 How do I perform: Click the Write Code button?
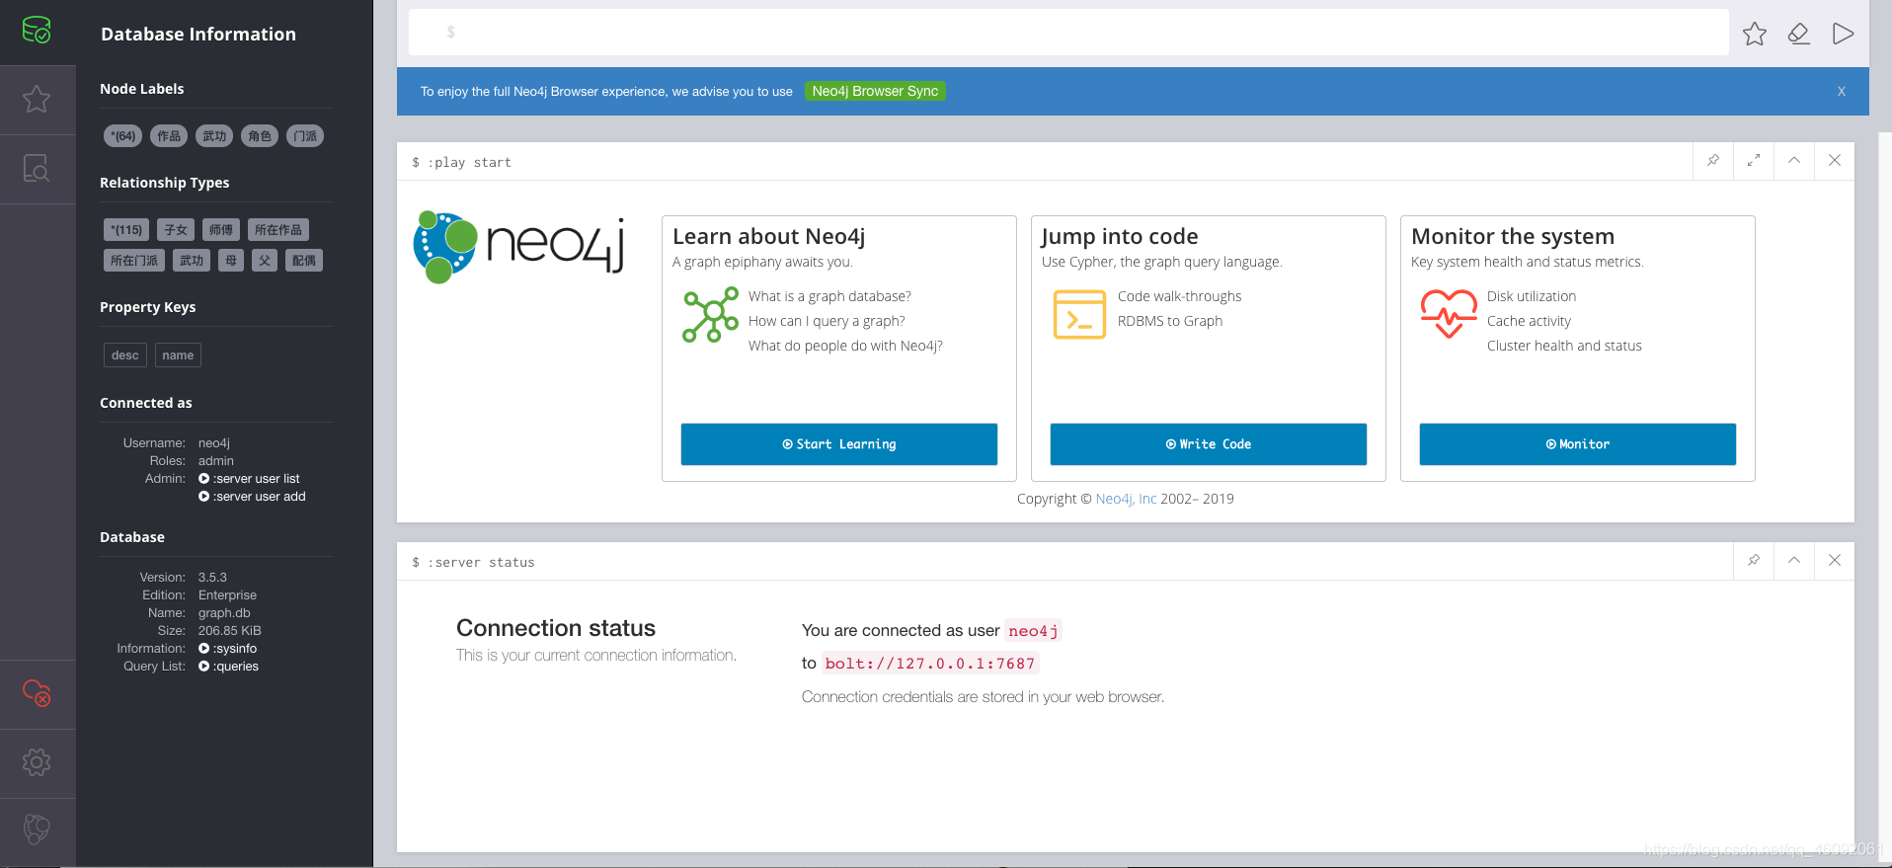click(x=1209, y=444)
